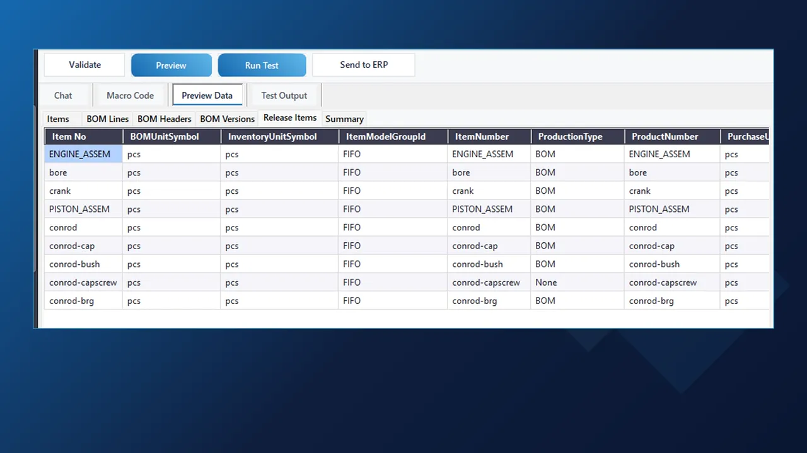The image size is (807, 453).
Task: Select crank in the Item No column
Action: tap(83, 191)
